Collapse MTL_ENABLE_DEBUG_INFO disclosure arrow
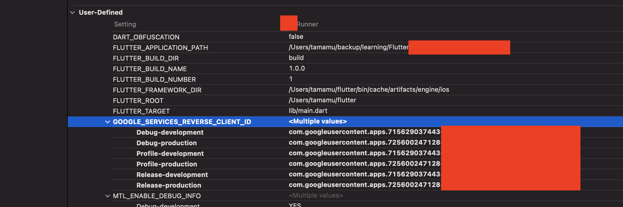Screen dimensions: 623x207 pos(108,196)
